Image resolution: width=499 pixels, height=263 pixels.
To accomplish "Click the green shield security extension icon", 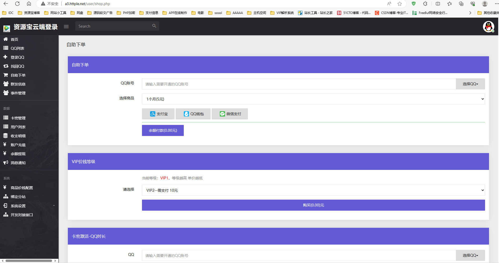I will pos(414,4).
